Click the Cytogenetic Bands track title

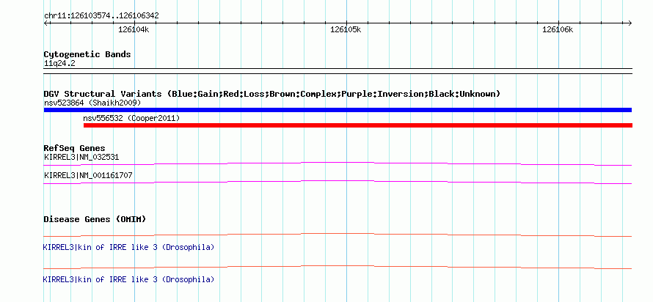point(87,54)
